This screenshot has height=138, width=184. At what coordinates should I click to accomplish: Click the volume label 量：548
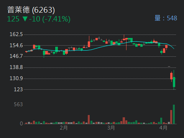166,18
